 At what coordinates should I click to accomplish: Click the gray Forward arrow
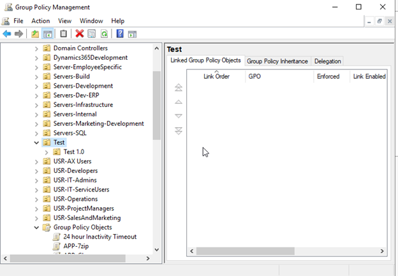(18, 34)
